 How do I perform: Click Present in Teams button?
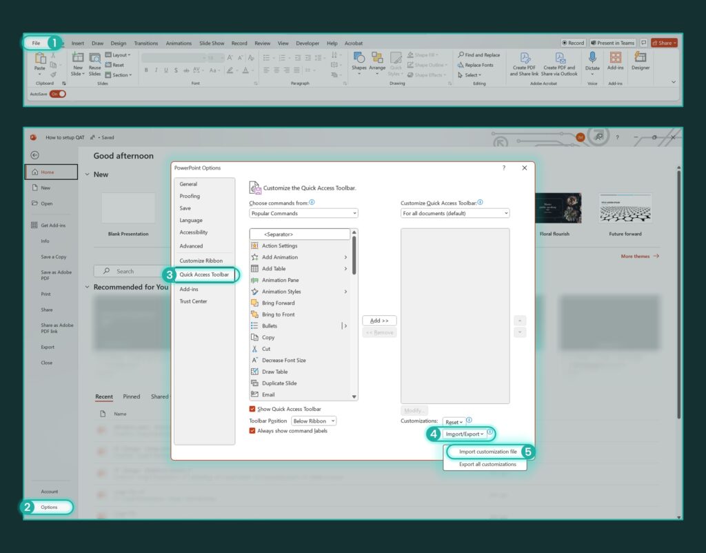[612, 43]
